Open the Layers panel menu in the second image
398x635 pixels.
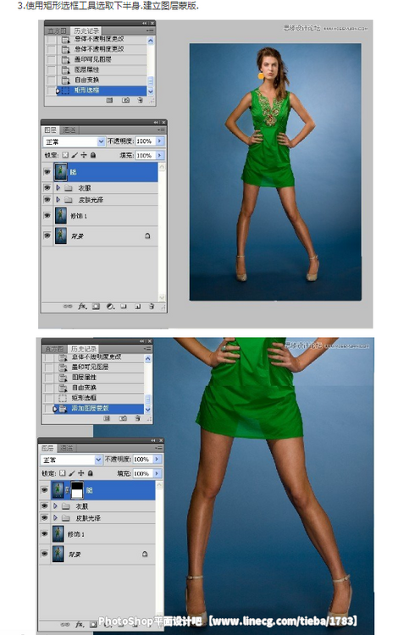coord(158,448)
